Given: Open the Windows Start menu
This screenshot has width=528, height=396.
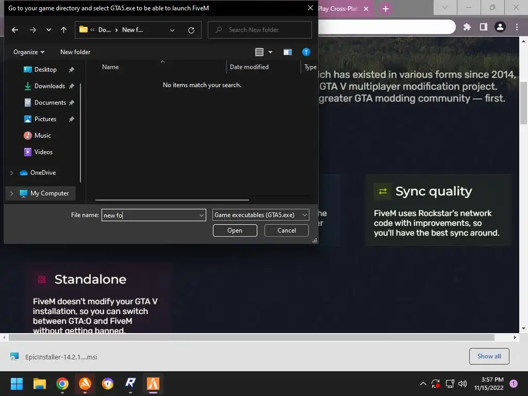Looking at the screenshot, I should click(x=16, y=384).
